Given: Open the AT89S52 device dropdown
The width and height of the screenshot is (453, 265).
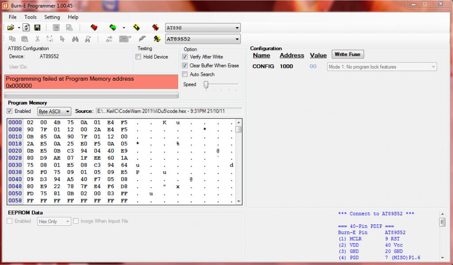Looking at the screenshot, I should [x=203, y=39].
